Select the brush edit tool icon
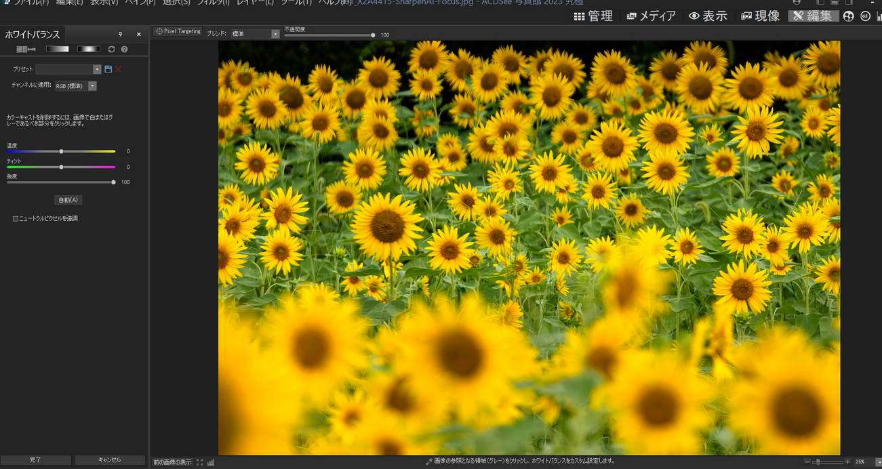 coord(26,49)
